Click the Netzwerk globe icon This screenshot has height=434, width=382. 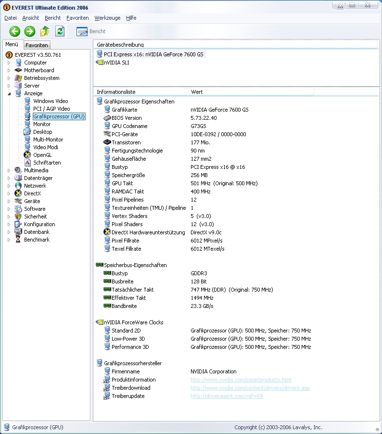click(x=18, y=186)
